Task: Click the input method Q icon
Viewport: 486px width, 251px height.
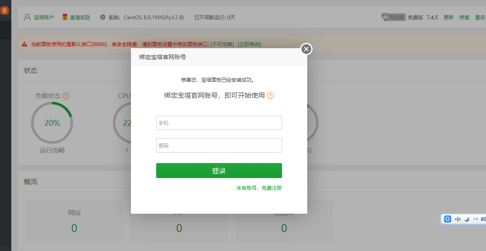Action: (x=447, y=219)
